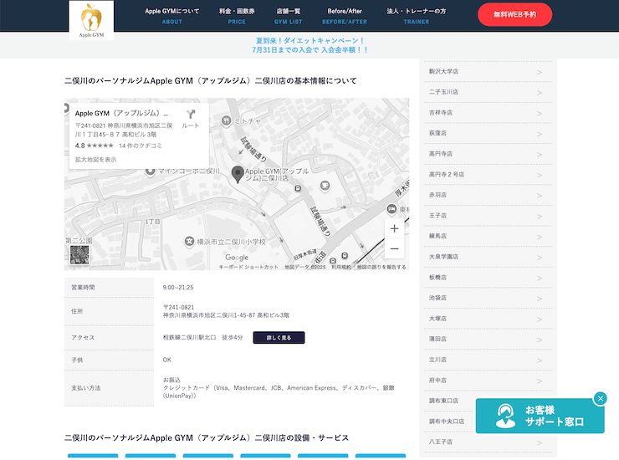Click 地図の誤りを報告する map link
This screenshot has height=460, width=619.
pyautogui.click(x=381, y=267)
